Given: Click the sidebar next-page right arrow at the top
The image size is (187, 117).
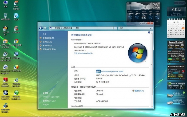Looking at the screenshot, I should point(183,3).
